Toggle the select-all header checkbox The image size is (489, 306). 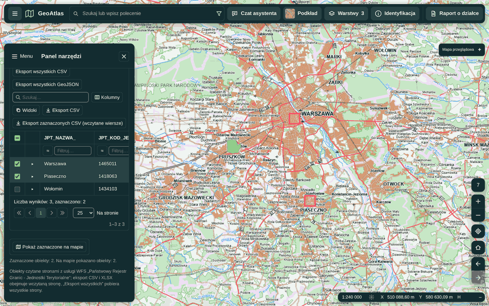(x=17, y=138)
